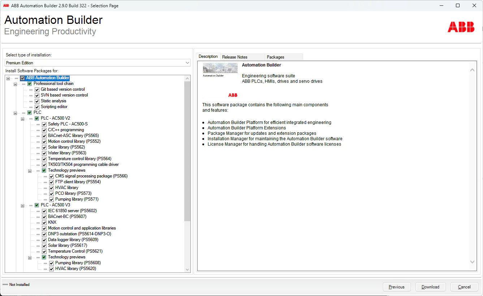Image resolution: width=483 pixels, height=296 pixels.
Task: Toggle the C/C++ programming checkbox
Action: (44, 130)
